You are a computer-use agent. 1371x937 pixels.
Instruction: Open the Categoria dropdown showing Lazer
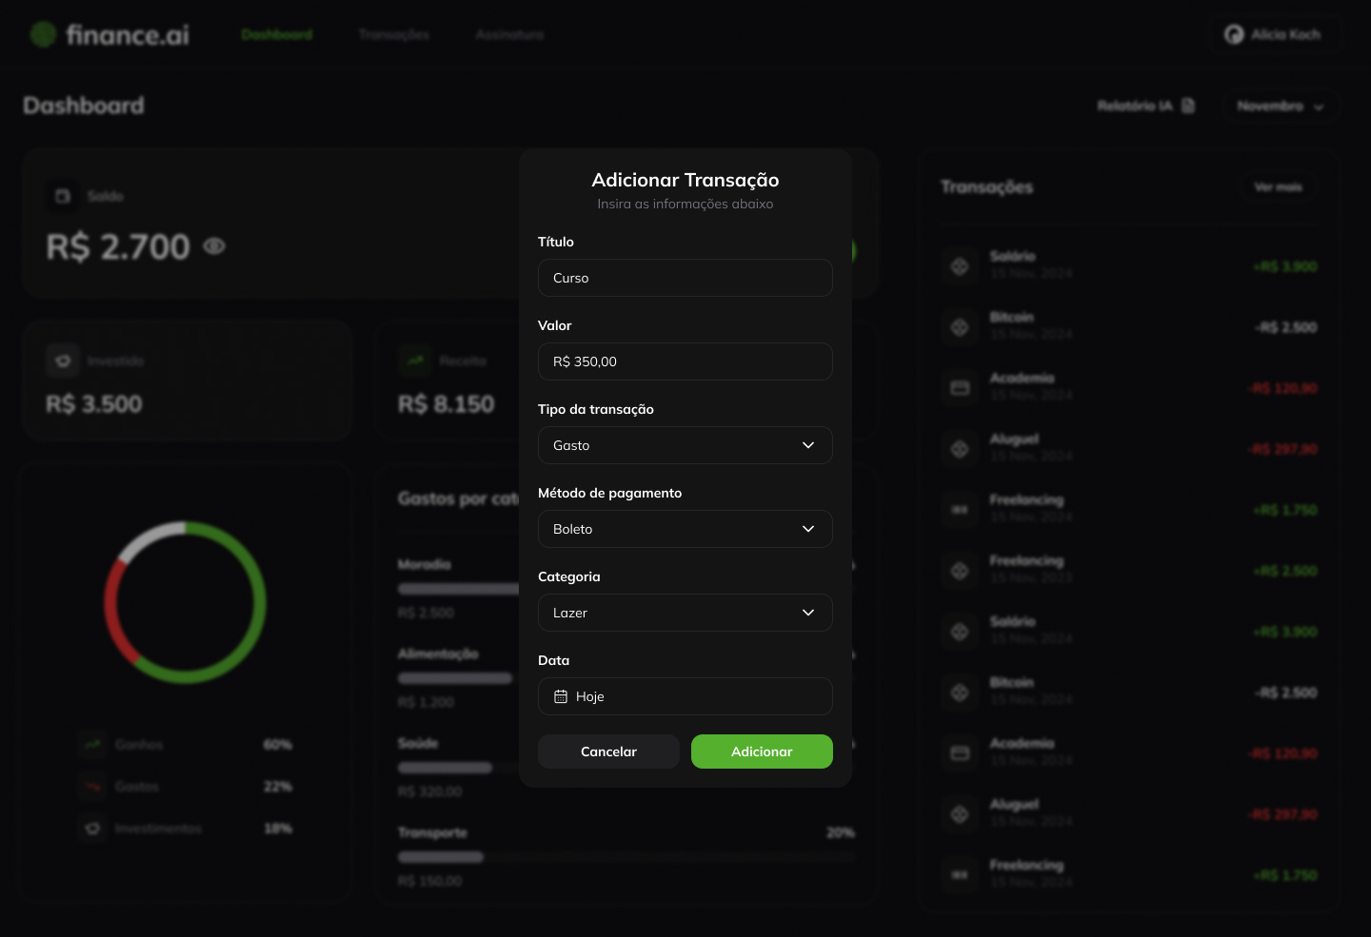[x=685, y=613]
